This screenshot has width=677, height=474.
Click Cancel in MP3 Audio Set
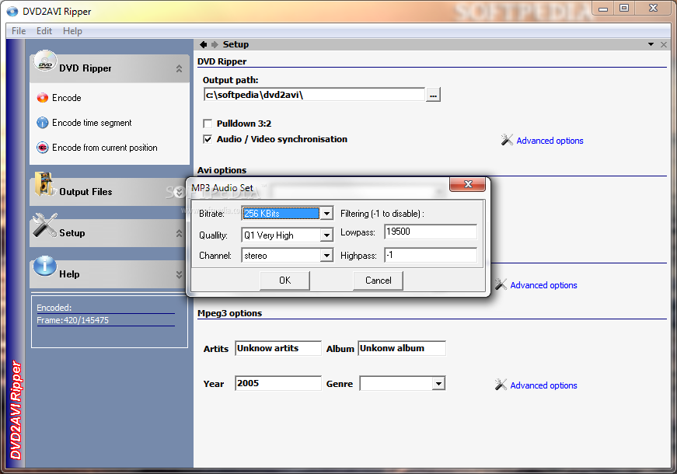click(x=379, y=281)
